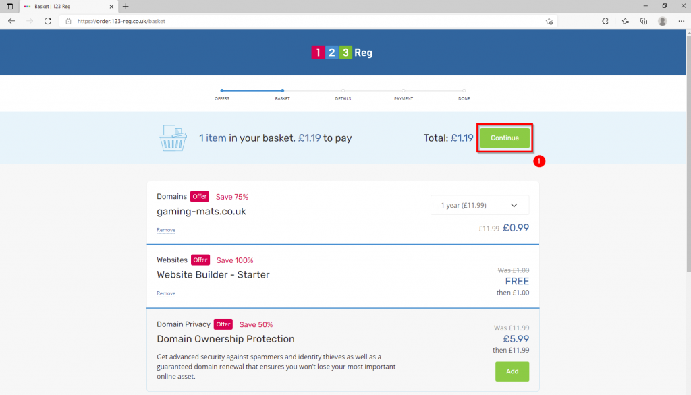Add this page to favorites star
The width and height of the screenshot is (691, 395).
549,21
